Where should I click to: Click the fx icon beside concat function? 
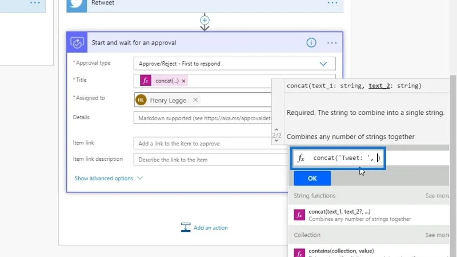click(x=299, y=215)
